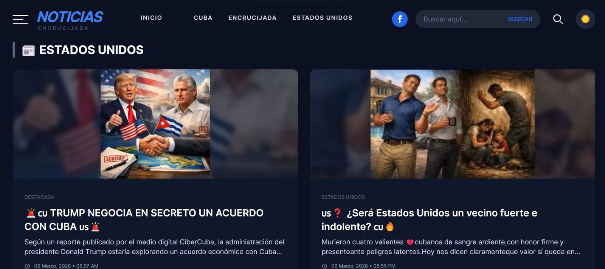Click the newspaper icon beside Estados Unidos

pyautogui.click(x=28, y=51)
